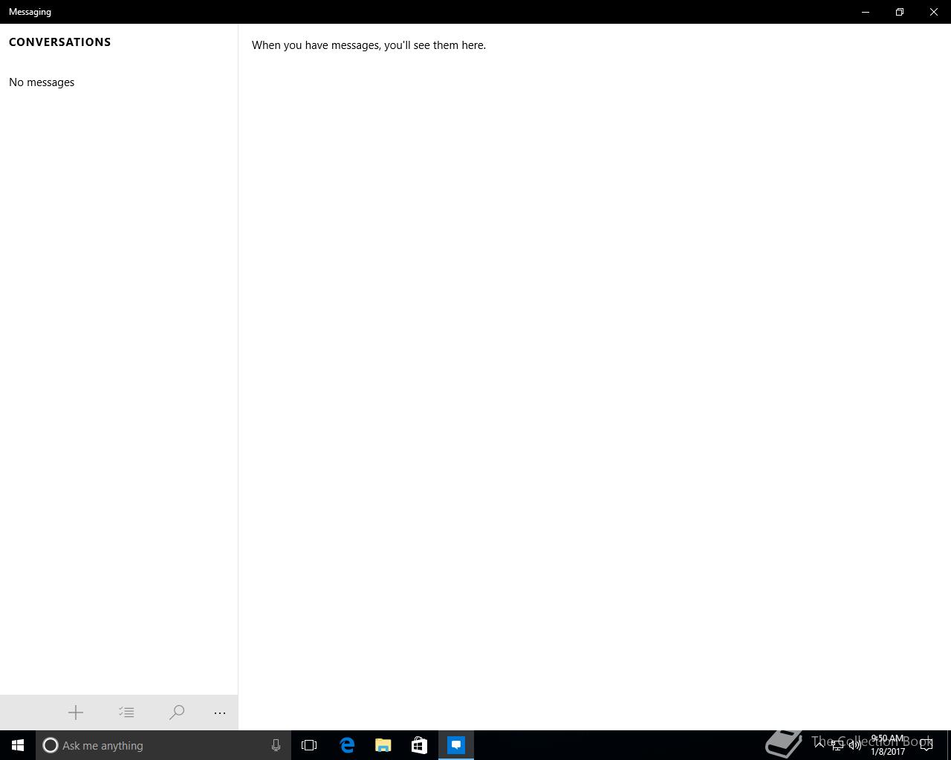Start a new message with the plus icon
Viewport: 951px width, 760px height.
click(x=76, y=712)
